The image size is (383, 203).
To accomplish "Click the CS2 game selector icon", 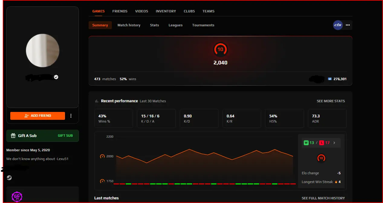I will [x=338, y=25].
